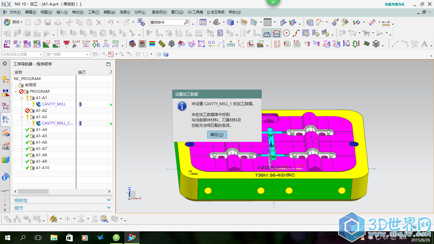This screenshot has width=434, height=244.
Task: Open the 工具(T) menu
Action: point(93,12)
